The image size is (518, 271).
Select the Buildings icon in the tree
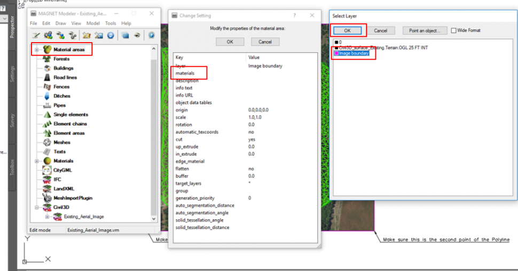[x=47, y=68]
